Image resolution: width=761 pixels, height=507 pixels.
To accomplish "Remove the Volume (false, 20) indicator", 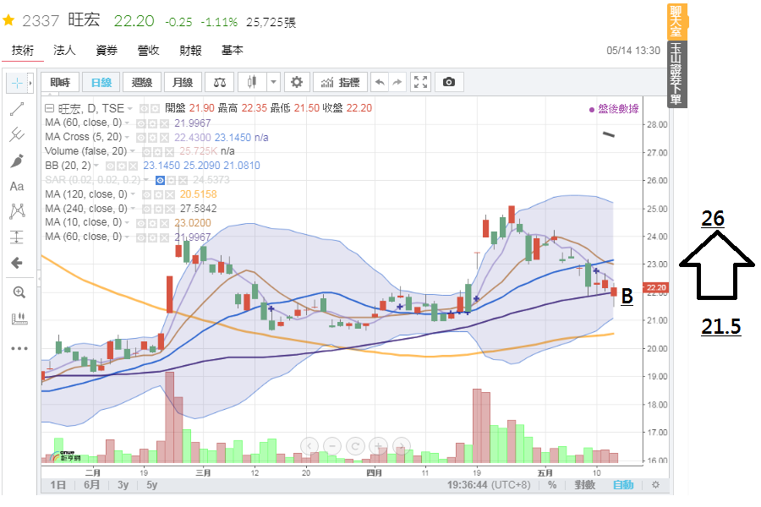I will tap(170, 152).
